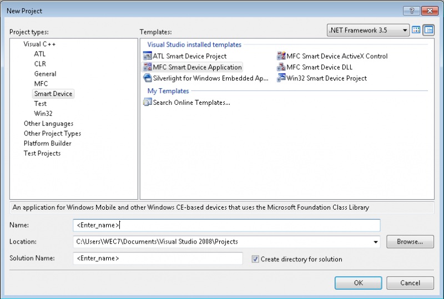This screenshot has width=444, height=299.
Task: Click the Cancel button
Action: (x=410, y=283)
